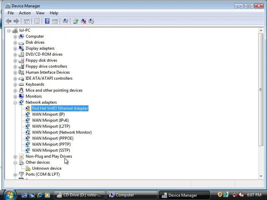Click Device Manager taskbar button
This screenshot has width=267, height=200.
[x=184, y=195]
